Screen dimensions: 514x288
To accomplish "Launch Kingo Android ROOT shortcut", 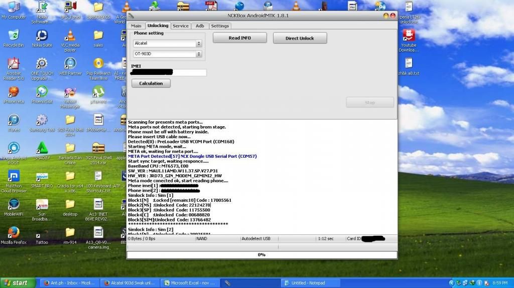I will click(14, 148).
